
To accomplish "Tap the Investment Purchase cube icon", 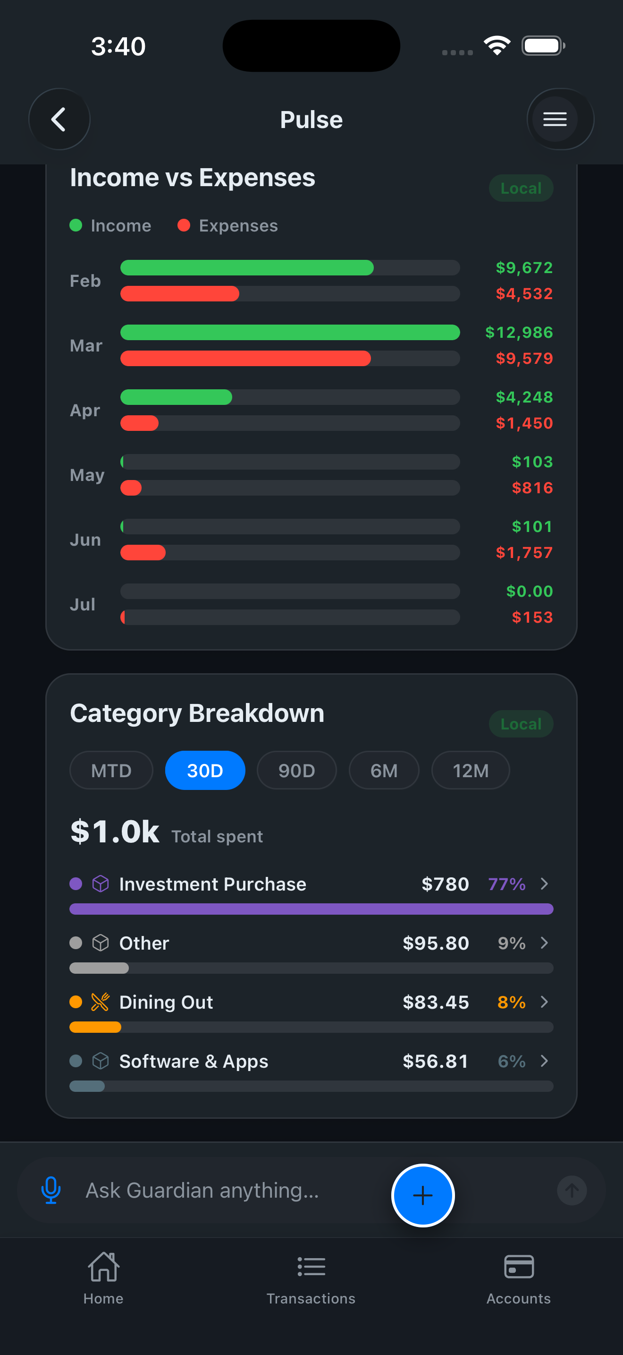I will (x=101, y=883).
